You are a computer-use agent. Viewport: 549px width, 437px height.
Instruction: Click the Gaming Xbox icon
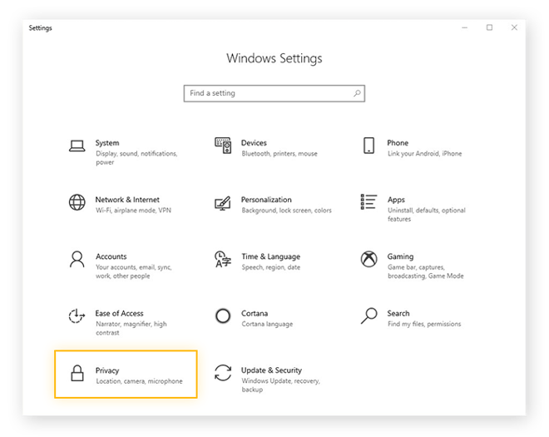click(x=369, y=259)
